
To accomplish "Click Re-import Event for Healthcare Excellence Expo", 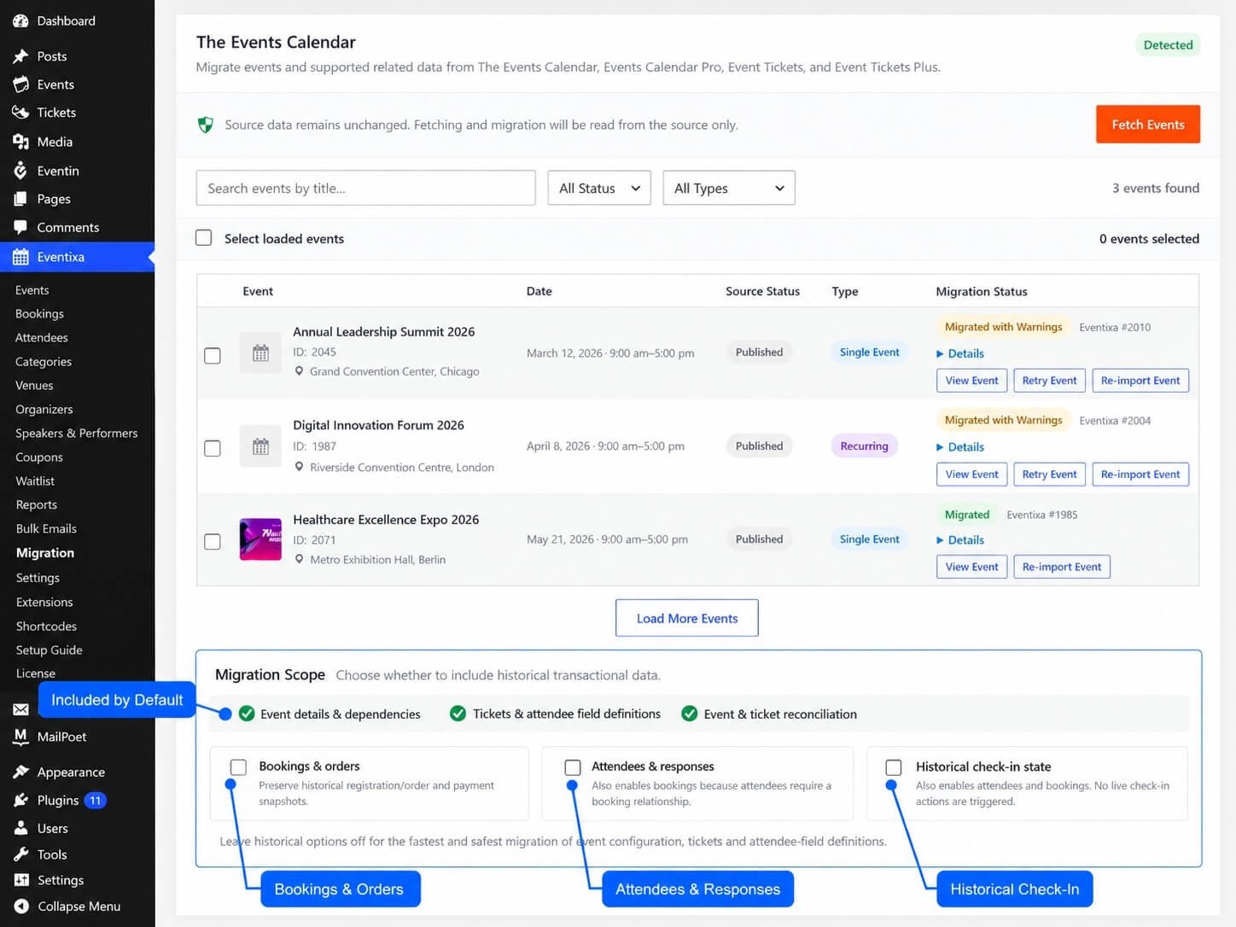I will 1062,567.
